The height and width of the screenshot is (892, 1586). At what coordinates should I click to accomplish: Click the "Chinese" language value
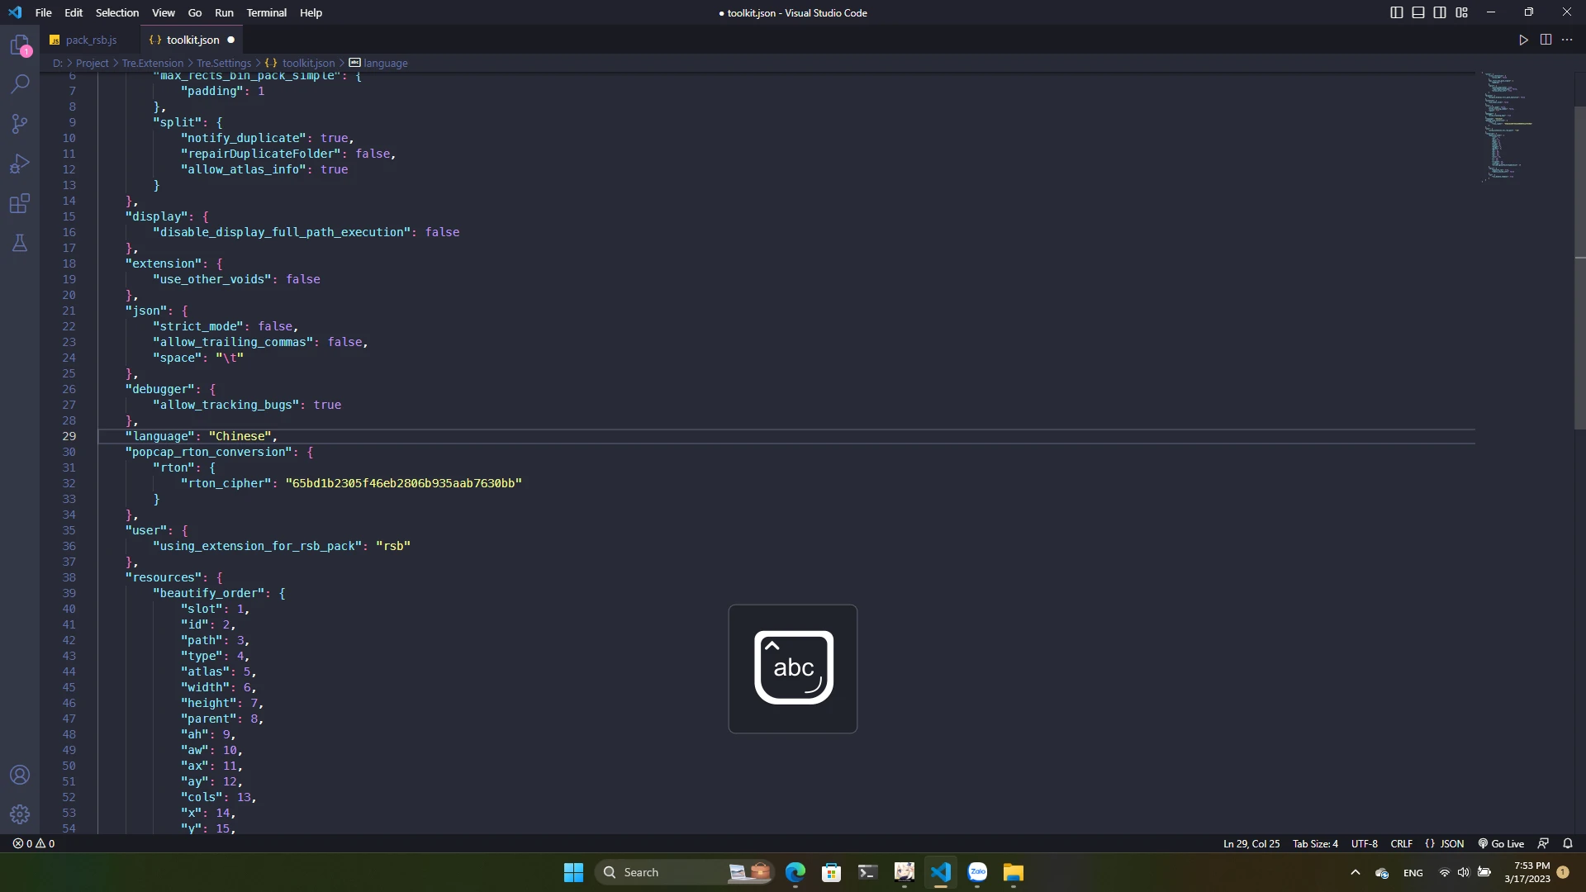pos(240,436)
